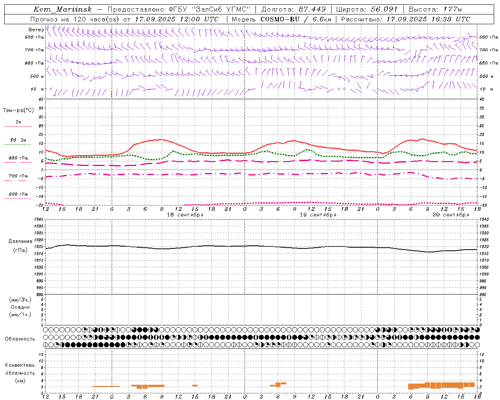Click the 700 гПа temperature legend entry
The width and height of the screenshot is (500, 400).
tap(18, 176)
